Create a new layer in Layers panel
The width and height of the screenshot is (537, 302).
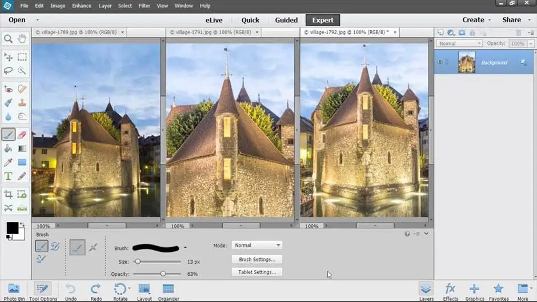pos(440,33)
